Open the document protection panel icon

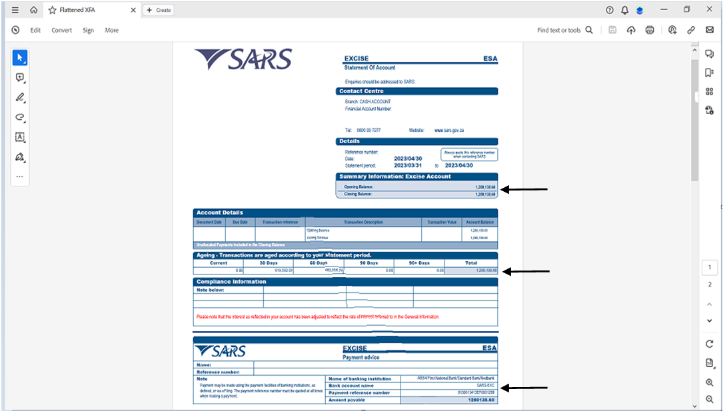coord(709,110)
